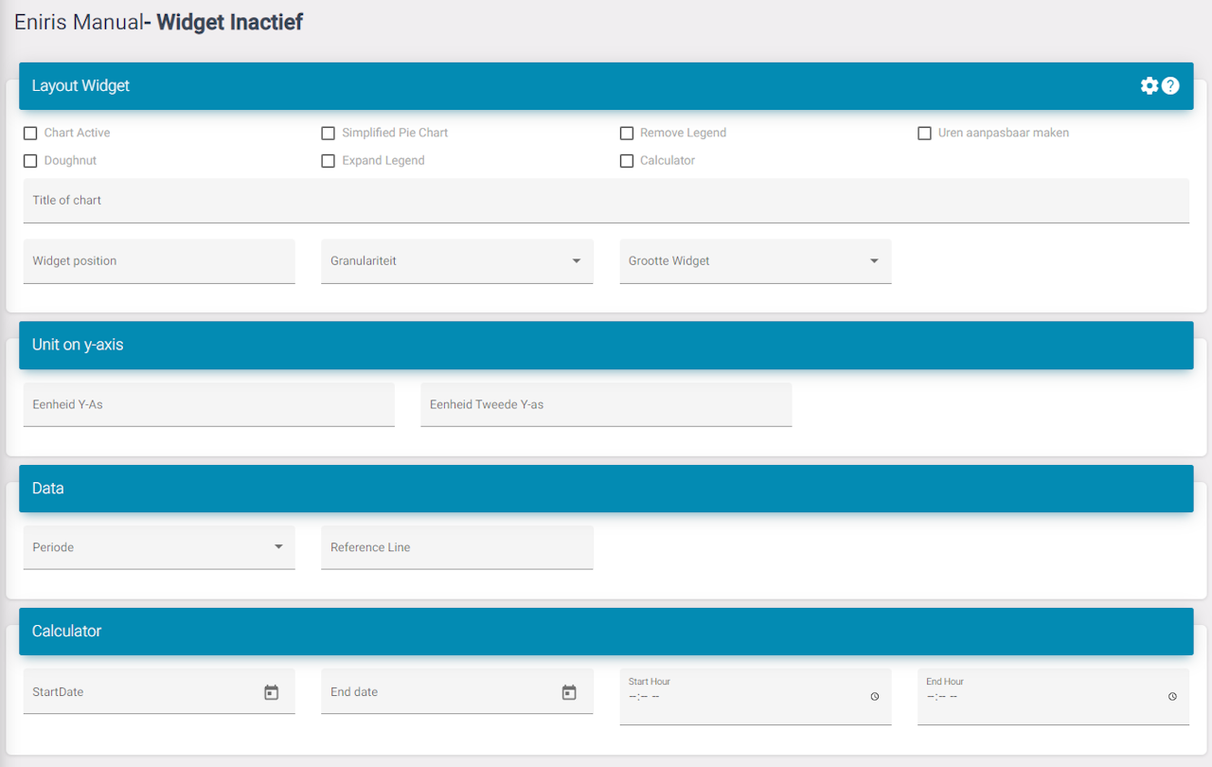This screenshot has width=1212, height=767.
Task: Tick the Doughnut checkbox
Action: pyautogui.click(x=30, y=161)
